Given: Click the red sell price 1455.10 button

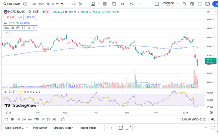Looking at the screenshot, I should tap(10, 17).
